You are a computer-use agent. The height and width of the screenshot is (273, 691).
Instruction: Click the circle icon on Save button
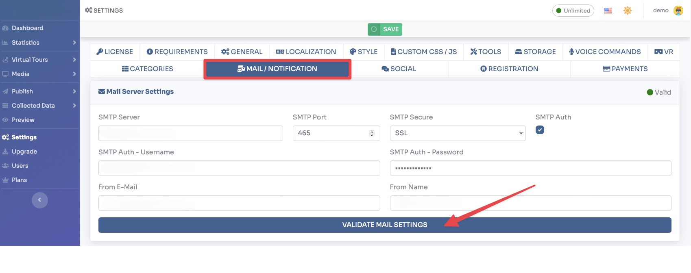(374, 29)
